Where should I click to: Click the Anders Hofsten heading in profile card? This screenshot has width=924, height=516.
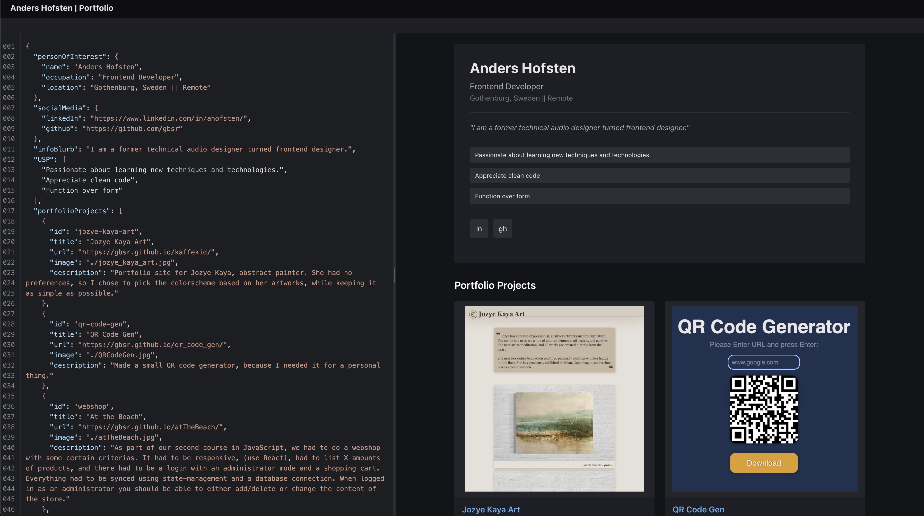click(x=522, y=68)
